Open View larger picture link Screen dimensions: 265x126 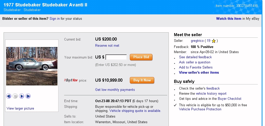(20, 108)
